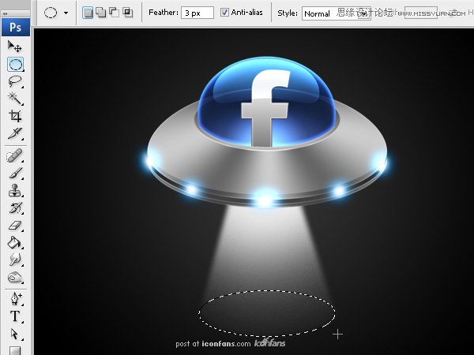Select the Magic Wand tool
Image resolution: width=474 pixels, height=355 pixels.
coord(15,99)
